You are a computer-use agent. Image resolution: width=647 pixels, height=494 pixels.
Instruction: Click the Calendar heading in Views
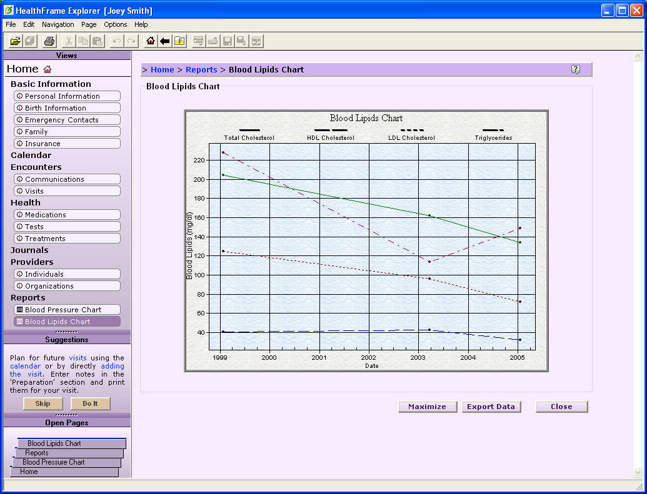pos(31,156)
